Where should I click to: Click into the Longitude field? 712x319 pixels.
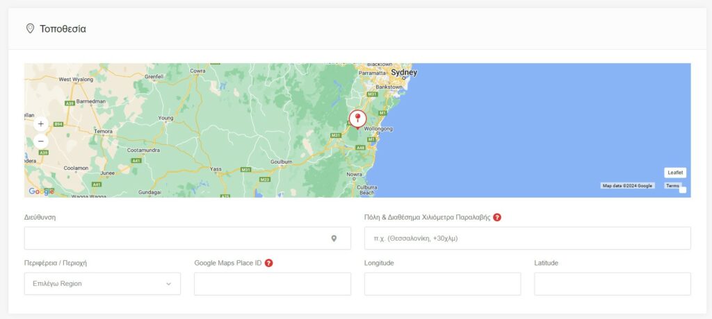442,284
